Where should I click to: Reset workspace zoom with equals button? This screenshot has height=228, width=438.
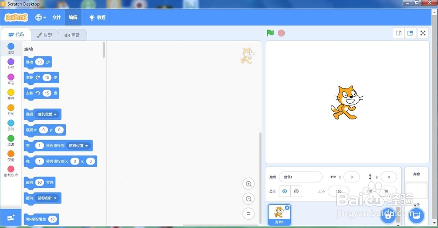coord(248,214)
